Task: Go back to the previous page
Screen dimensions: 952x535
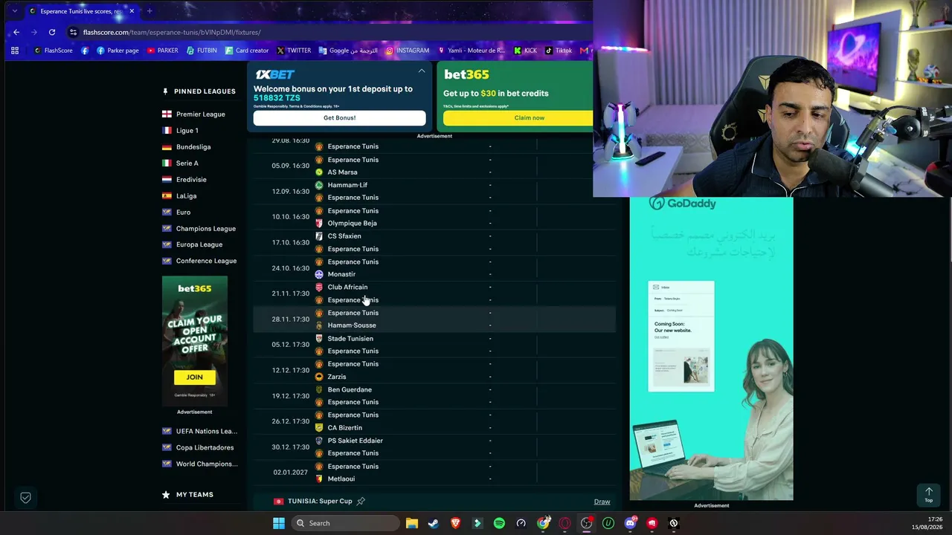Action: pos(16,32)
